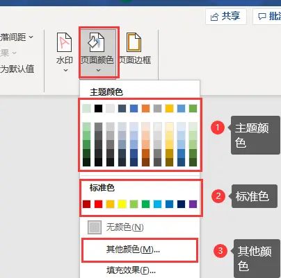Click the 主题颜色 section heading
This screenshot has width=281, height=278.
tap(106, 92)
